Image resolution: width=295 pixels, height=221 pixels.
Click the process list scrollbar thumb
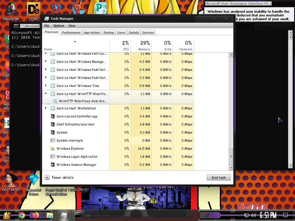231,156
